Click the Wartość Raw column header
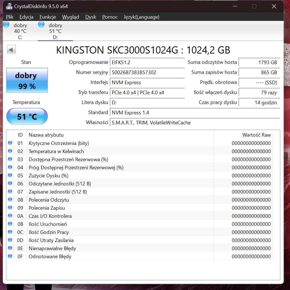Image resolution: width=290 pixels, height=290 pixels. coord(256,135)
